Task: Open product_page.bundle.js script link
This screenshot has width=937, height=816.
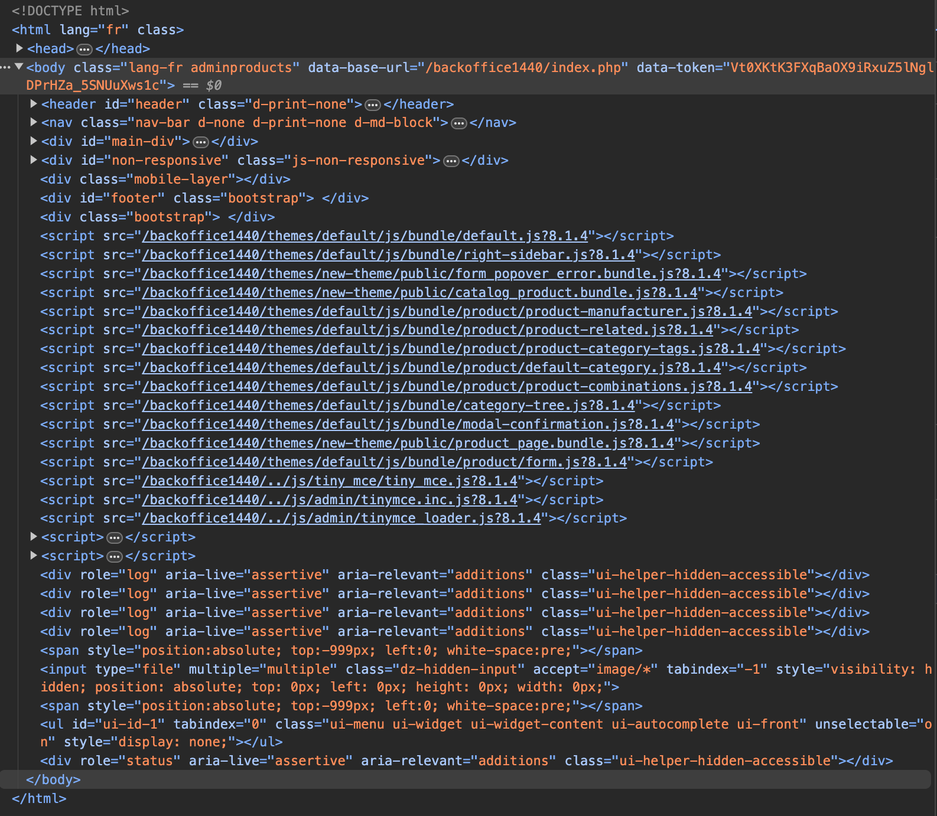Action: (x=408, y=443)
